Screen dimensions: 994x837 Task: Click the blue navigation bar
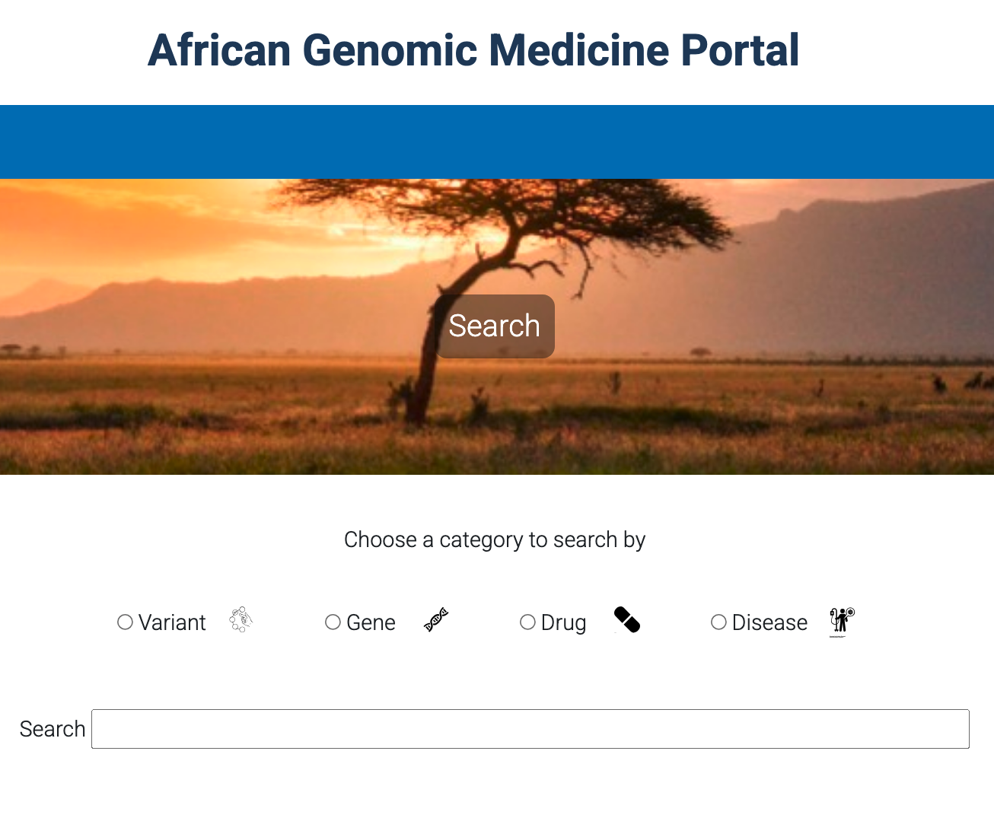[x=497, y=142]
